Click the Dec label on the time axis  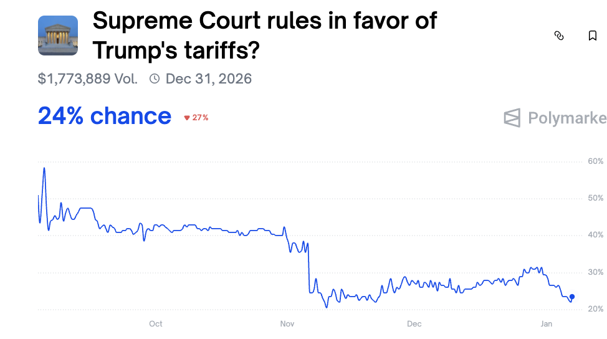tap(414, 323)
